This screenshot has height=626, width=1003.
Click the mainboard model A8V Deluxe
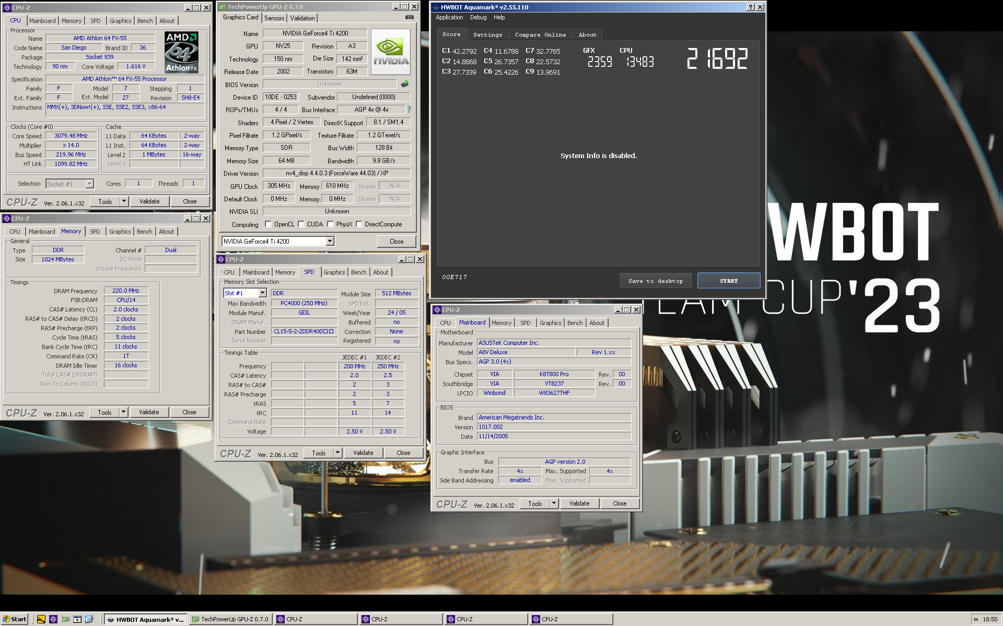(x=526, y=352)
